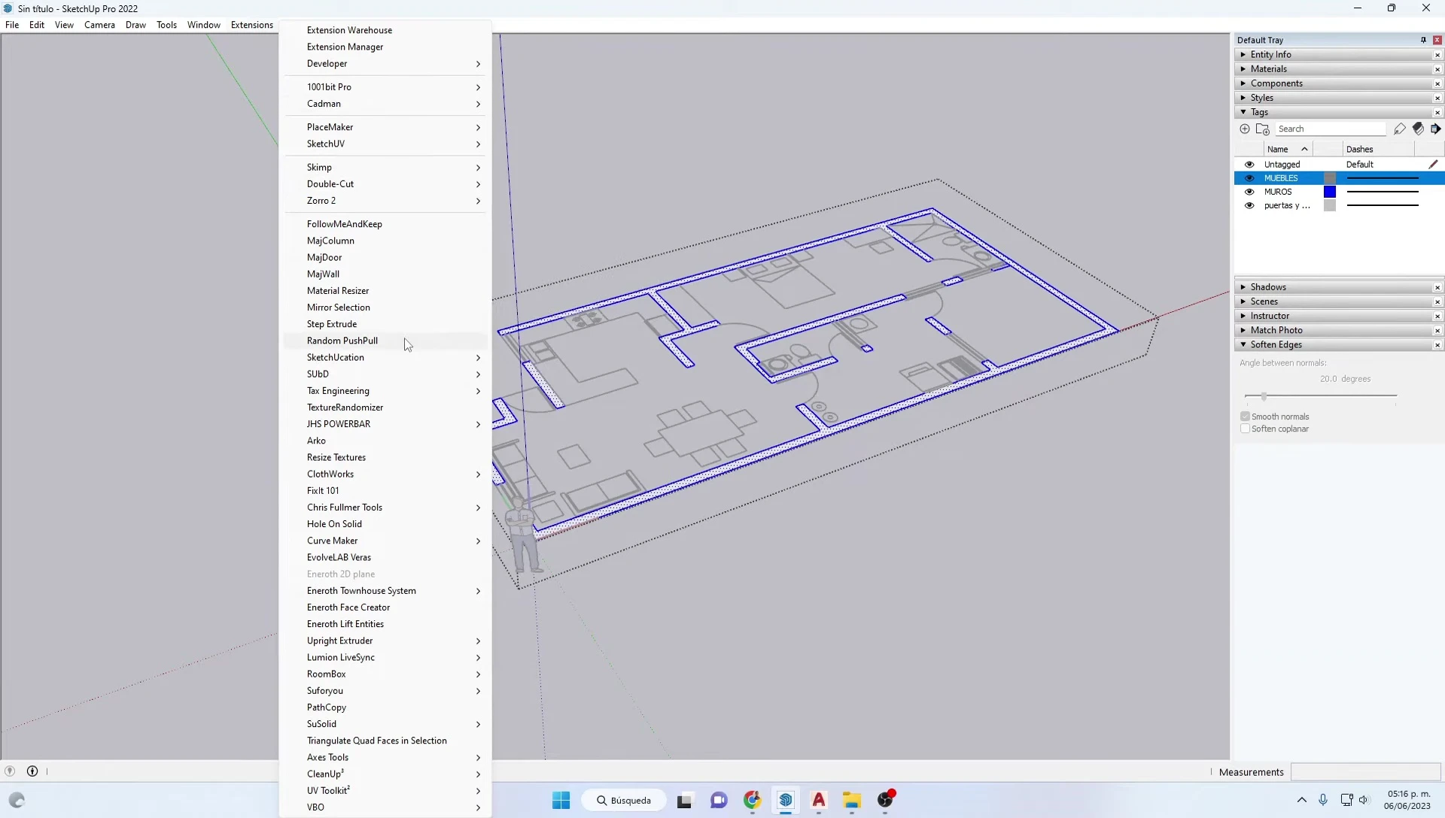The height and width of the screenshot is (818, 1445).
Task: Click the pin icon on Default Tray
Action: 1423,41
